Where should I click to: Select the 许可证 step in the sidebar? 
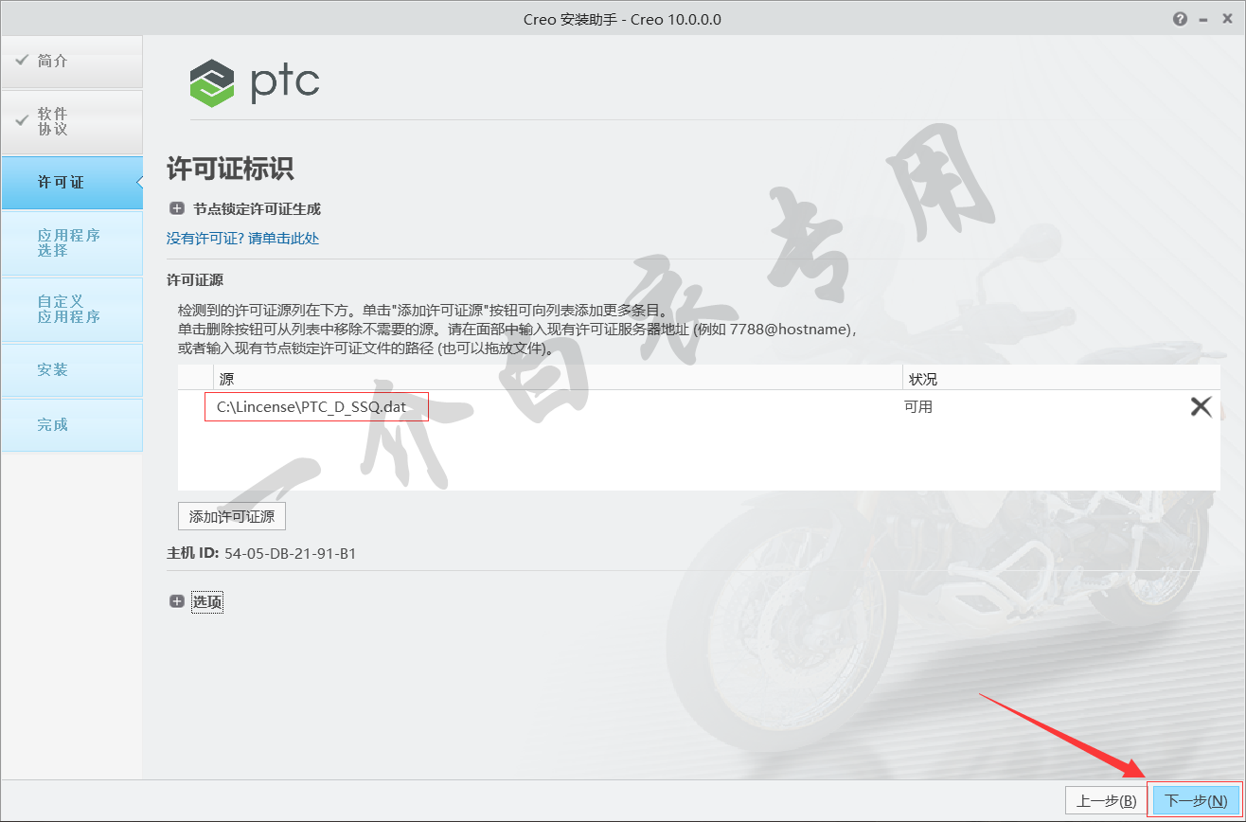pos(72,183)
